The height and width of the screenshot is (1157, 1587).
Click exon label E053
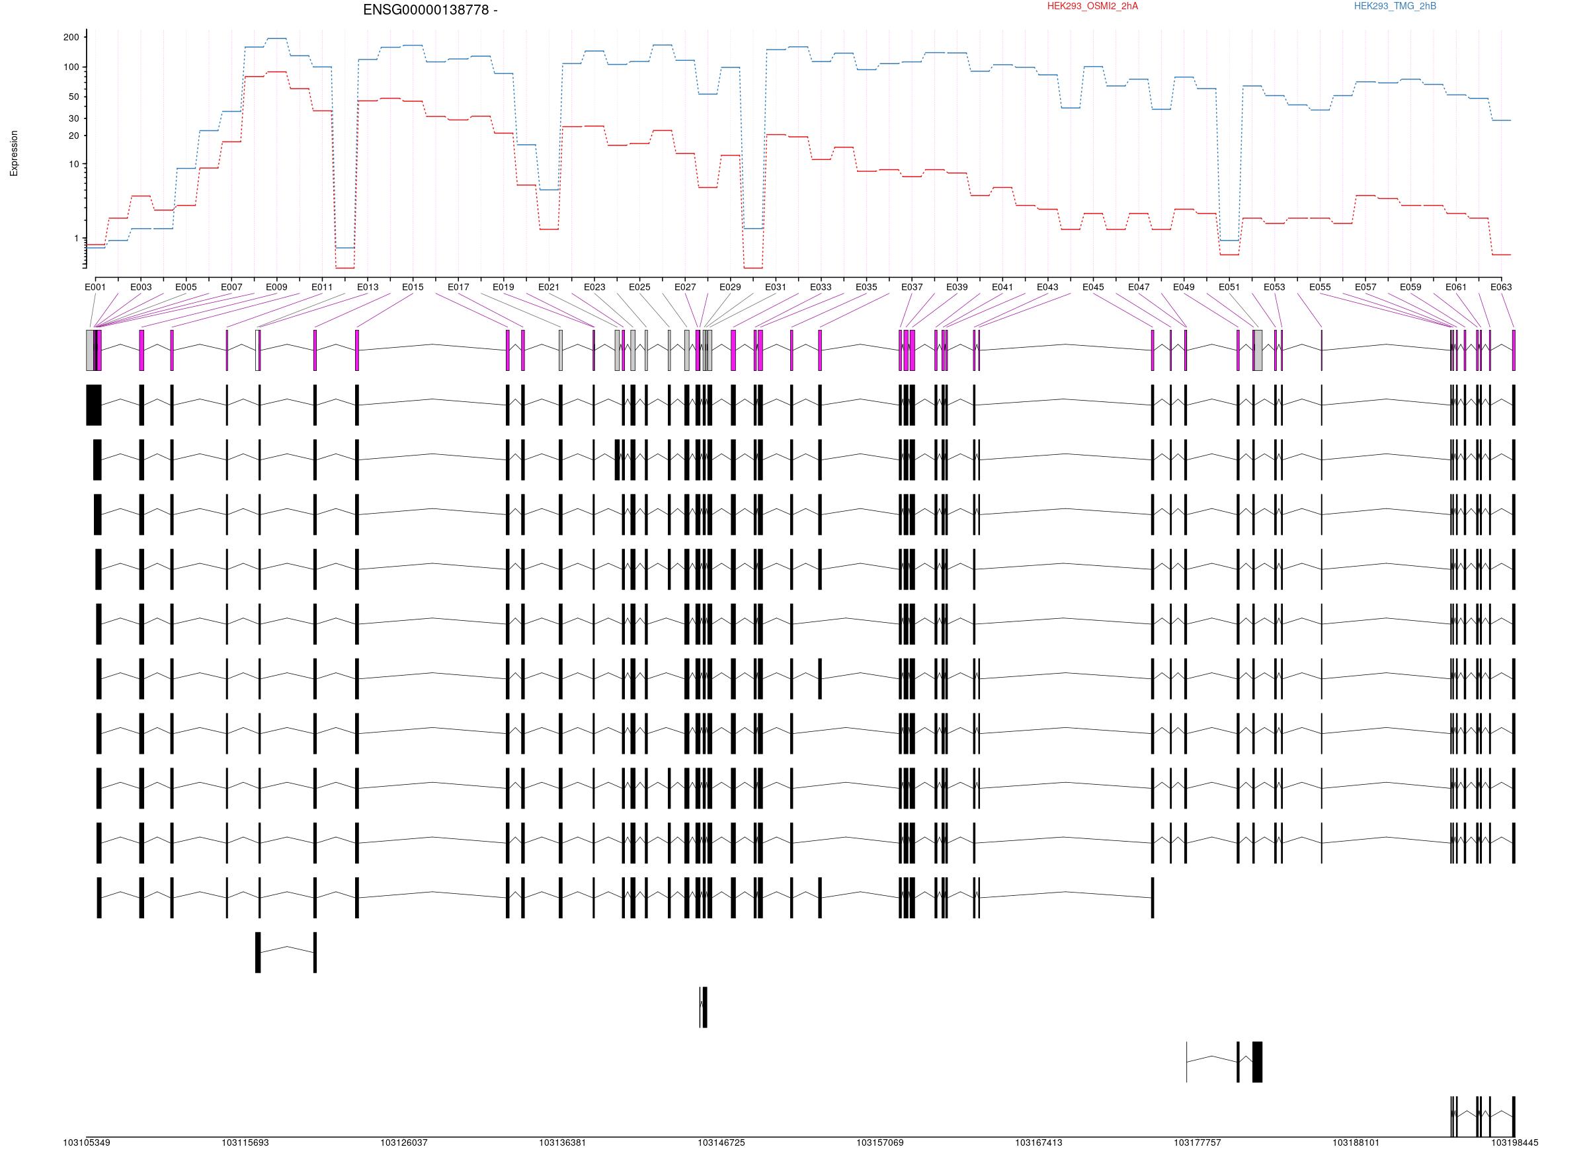[x=1275, y=287]
